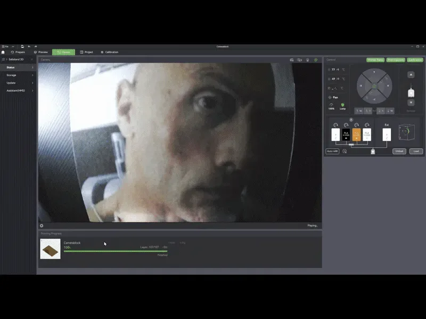Toggle the recording icon above the camera view
This screenshot has height=319, width=426.
[299, 60]
